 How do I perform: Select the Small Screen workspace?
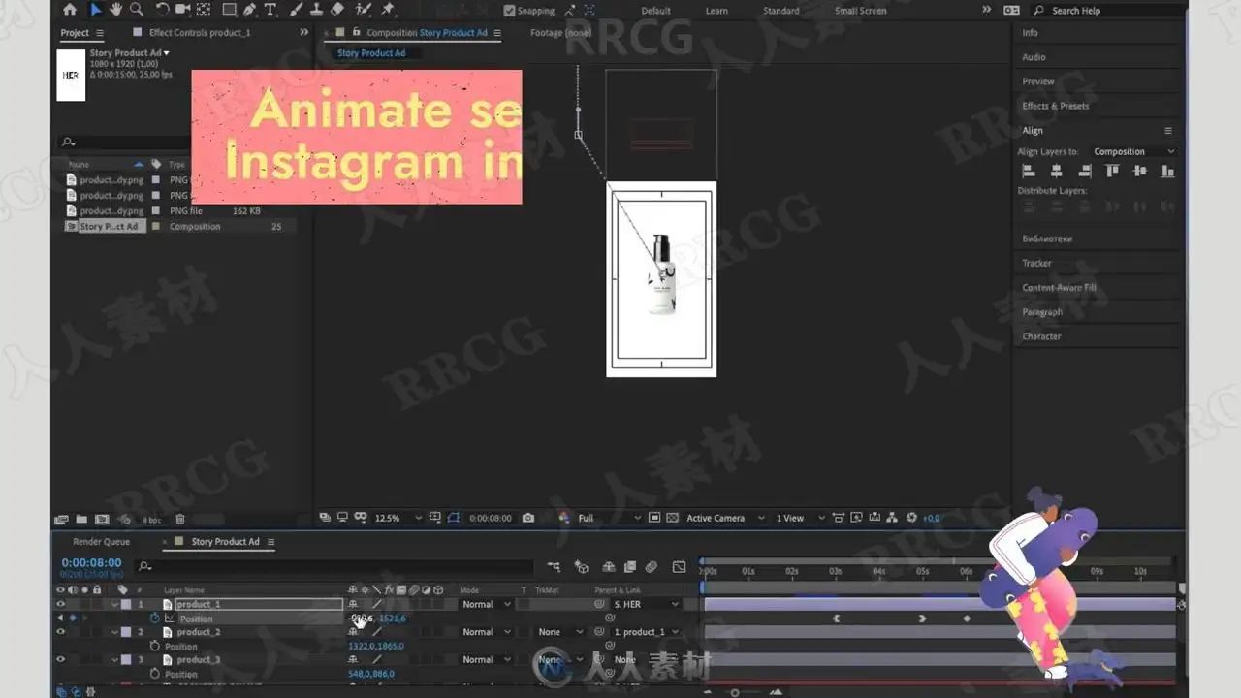click(860, 11)
